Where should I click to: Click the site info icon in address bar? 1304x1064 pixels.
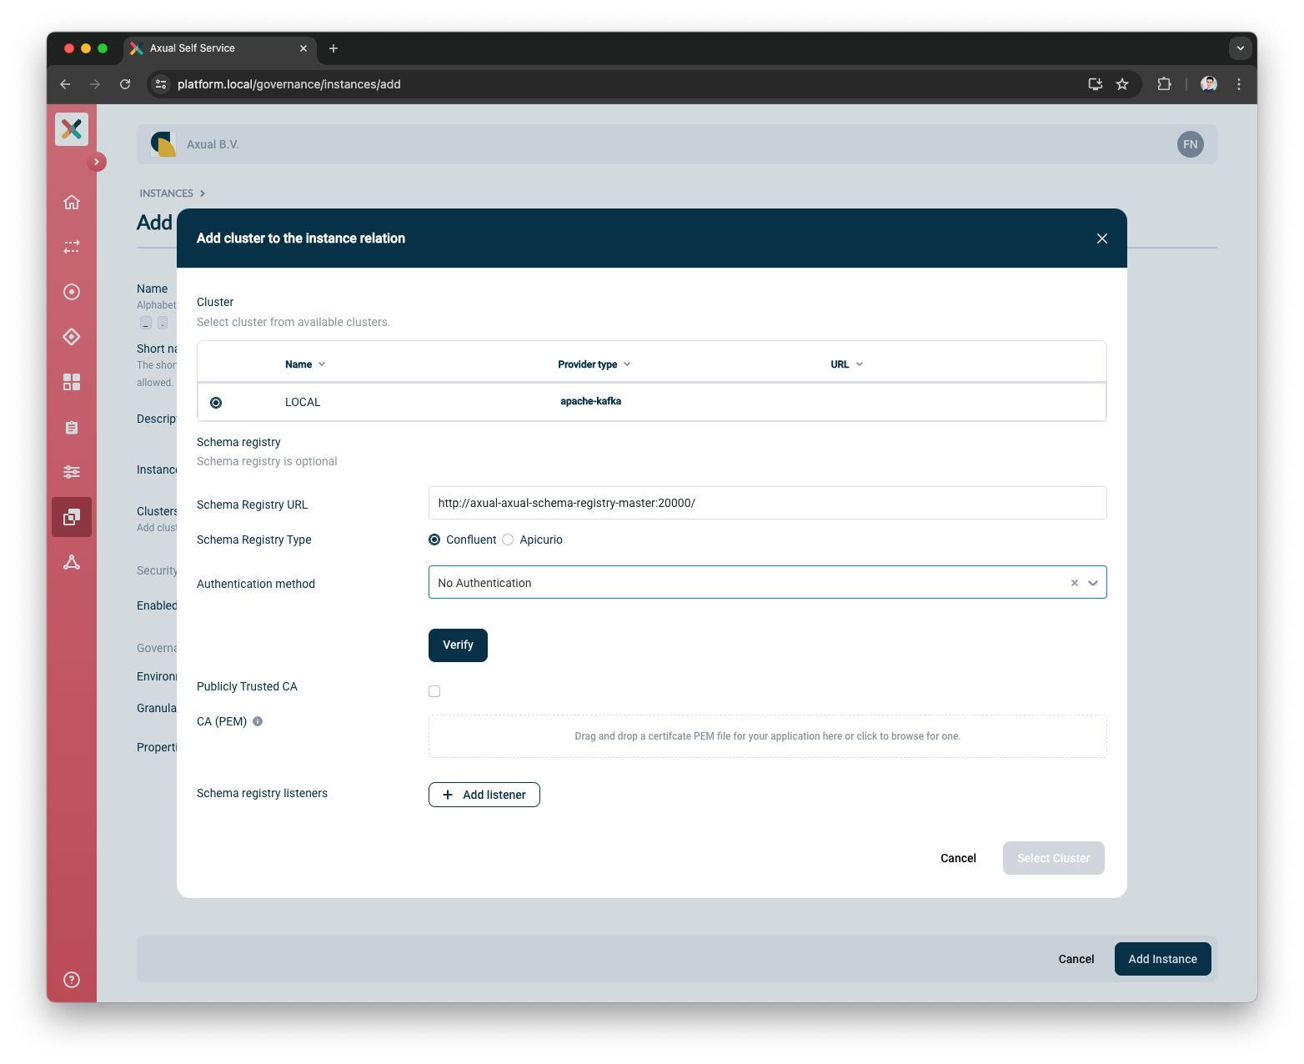tap(162, 84)
